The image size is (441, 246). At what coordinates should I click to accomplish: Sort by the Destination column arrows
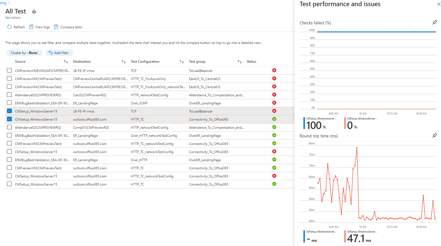click(x=124, y=62)
